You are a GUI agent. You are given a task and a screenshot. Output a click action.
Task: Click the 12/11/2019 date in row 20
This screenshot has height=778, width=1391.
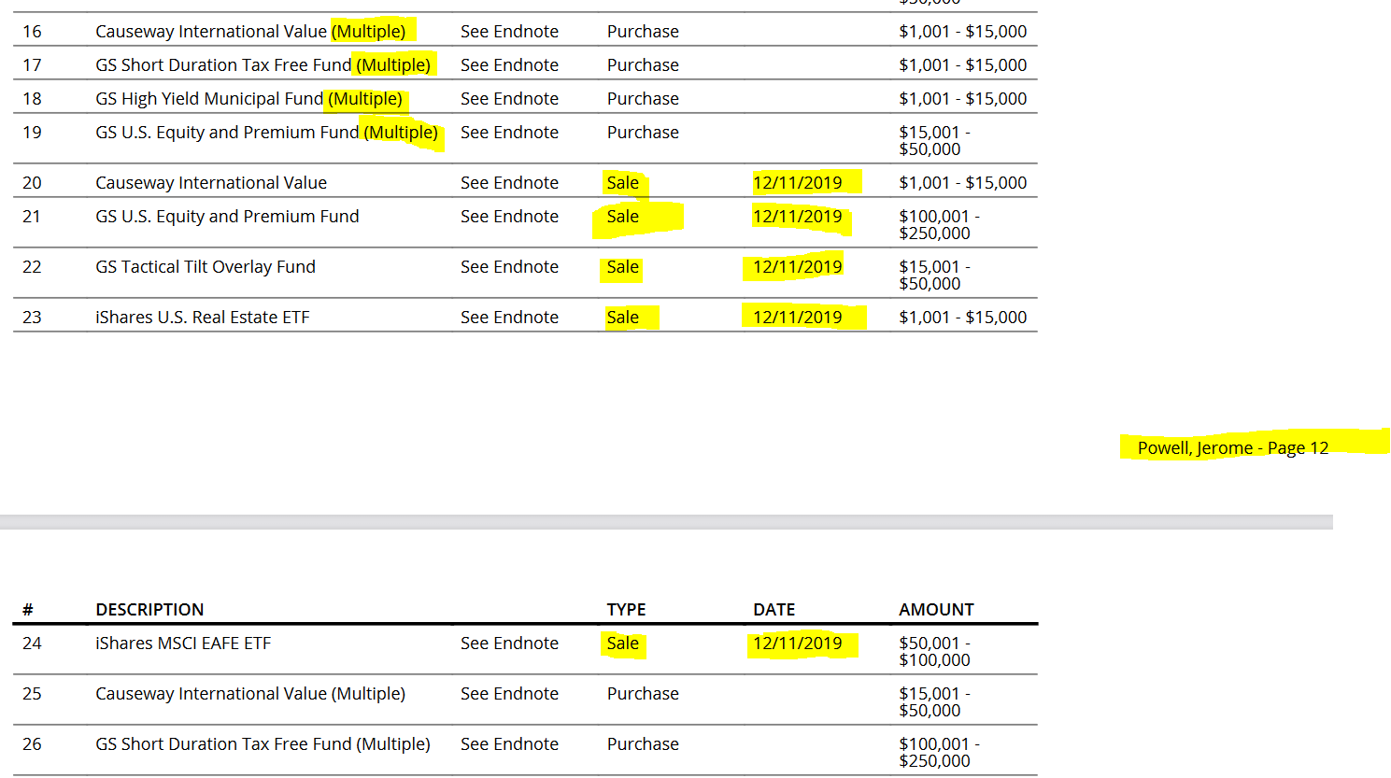pos(797,183)
